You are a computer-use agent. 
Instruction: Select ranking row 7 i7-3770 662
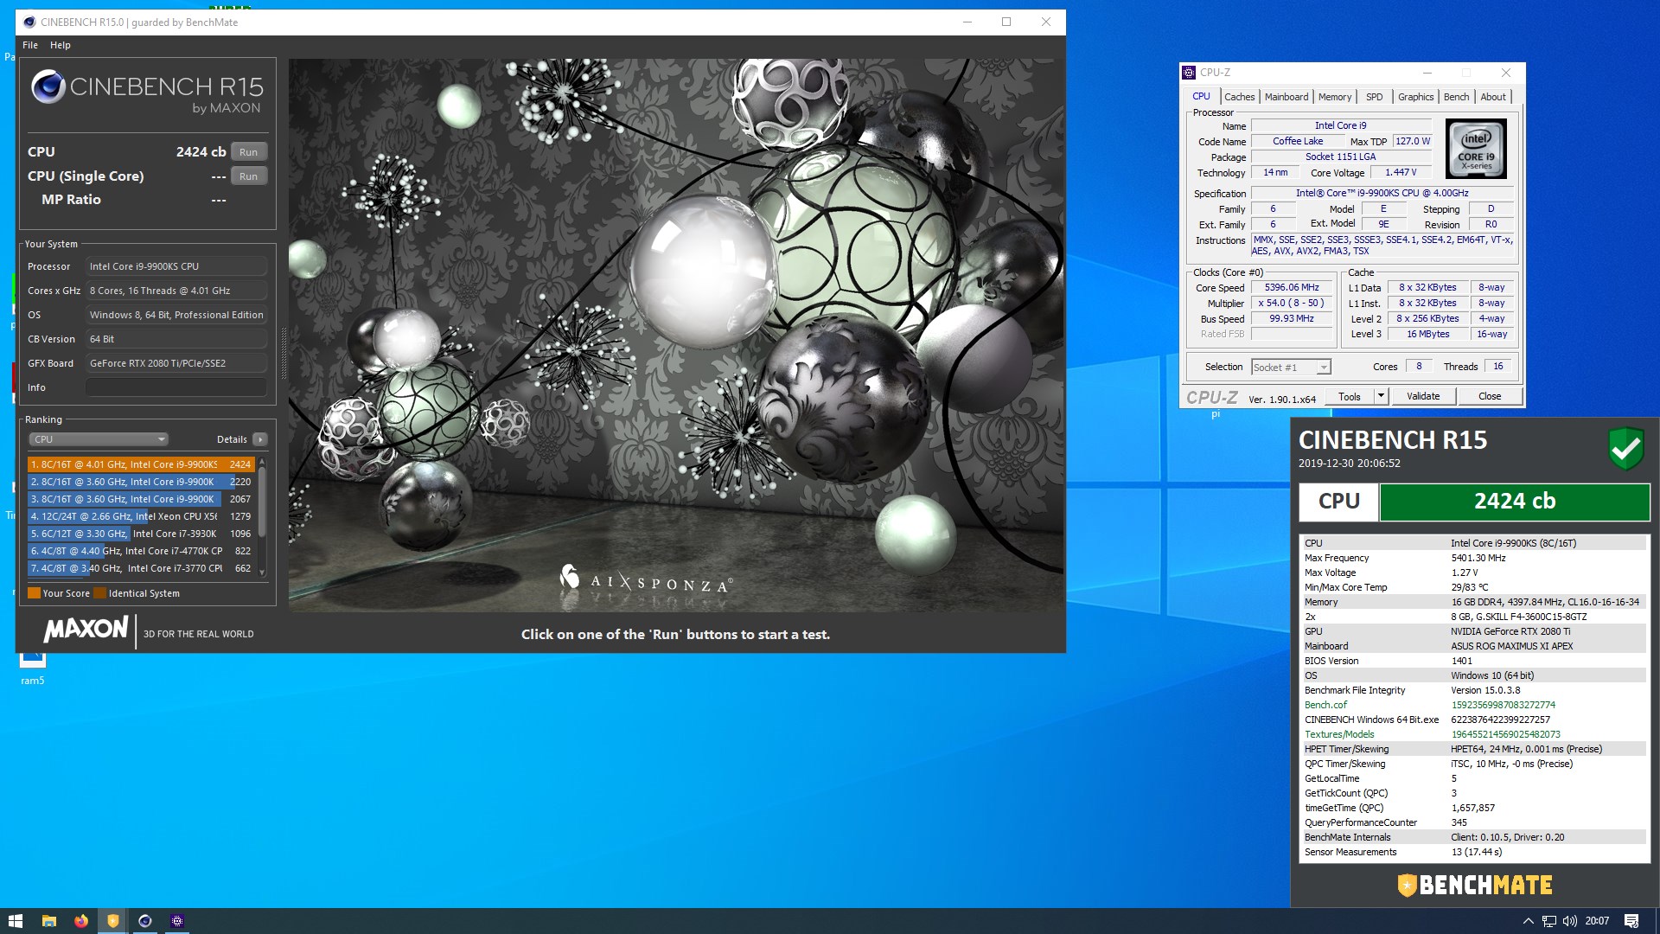pyautogui.click(x=141, y=568)
